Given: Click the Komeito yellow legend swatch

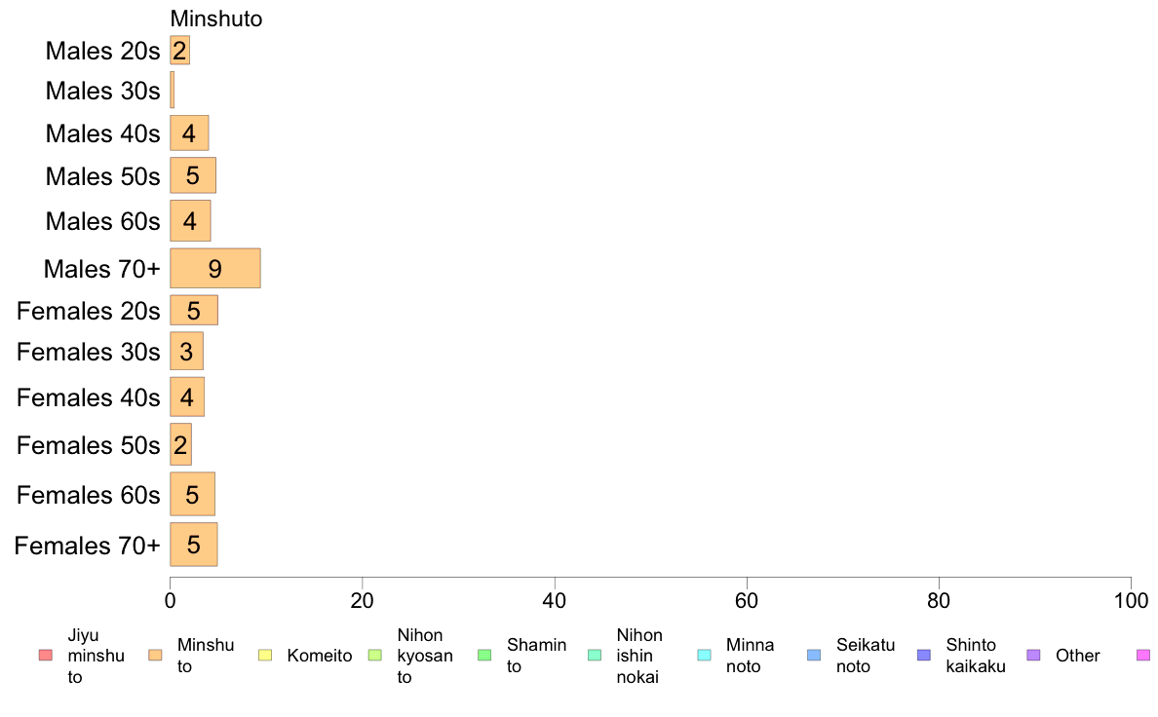Looking at the screenshot, I should (265, 655).
